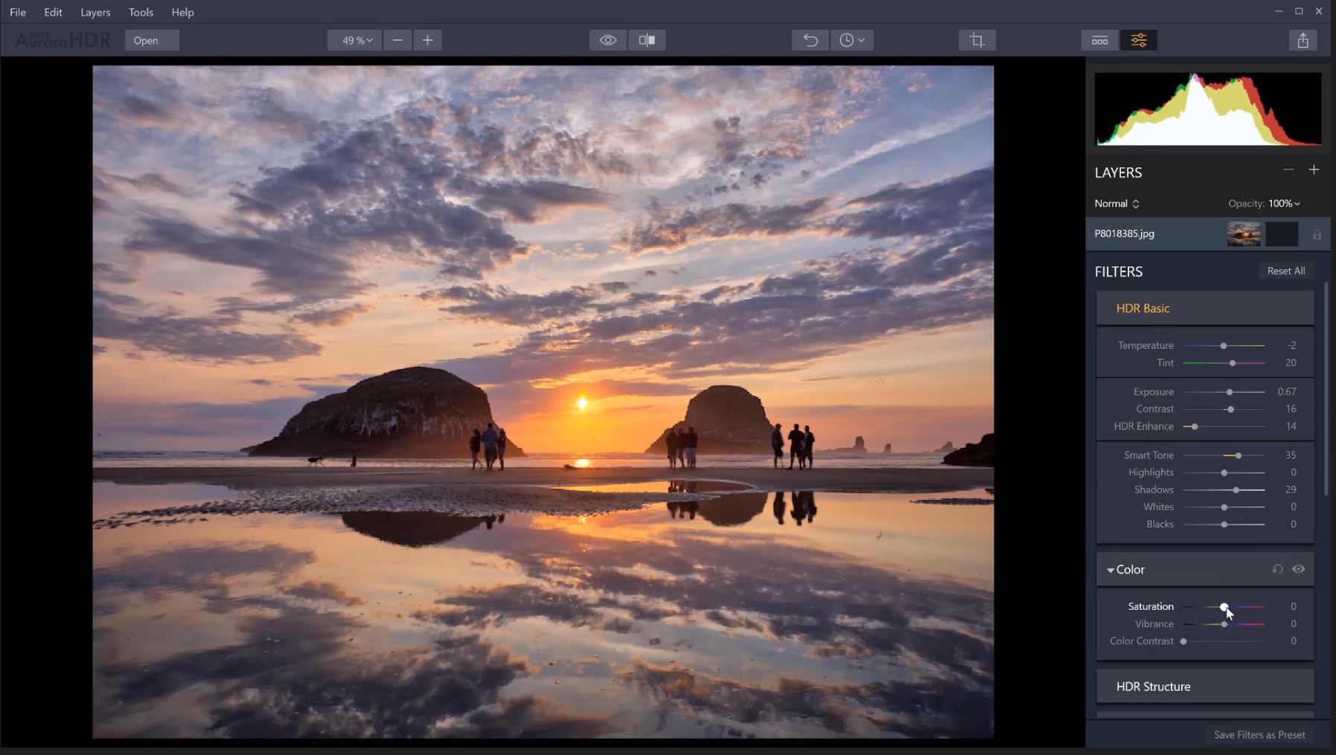Open the history clock icon
1336x755 pixels.
click(851, 40)
